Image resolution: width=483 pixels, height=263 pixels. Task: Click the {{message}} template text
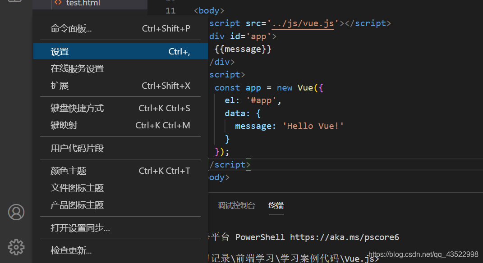tap(243, 49)
